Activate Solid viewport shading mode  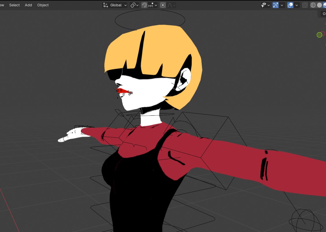pyautogui.click(x=319, y=5)
